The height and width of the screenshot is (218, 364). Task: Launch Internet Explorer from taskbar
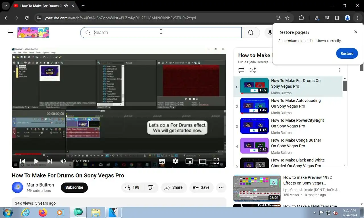point(26,212)
